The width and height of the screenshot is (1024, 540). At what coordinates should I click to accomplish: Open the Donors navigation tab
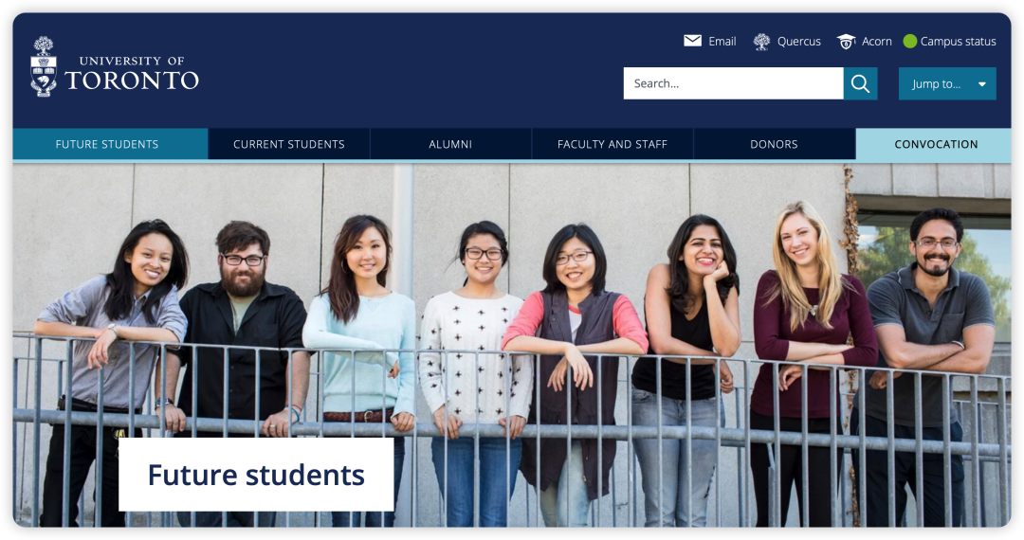[774, 144]
